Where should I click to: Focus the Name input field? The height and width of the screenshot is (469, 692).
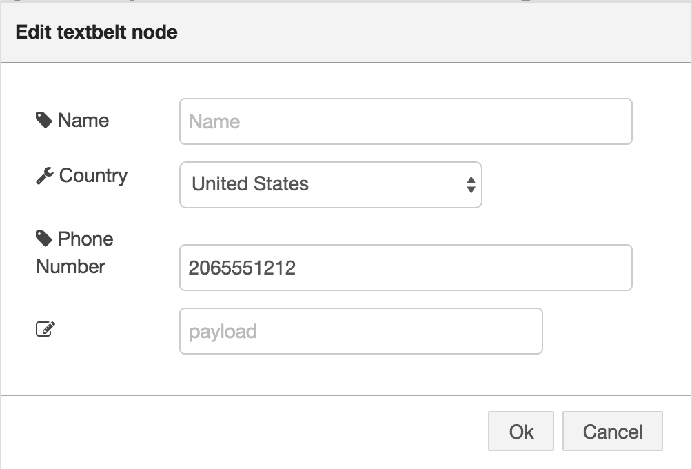(405, 121)
